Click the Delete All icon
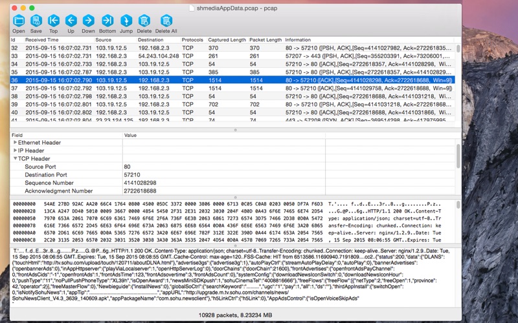The height and width of the screenshot is (323, 518). 166,21
